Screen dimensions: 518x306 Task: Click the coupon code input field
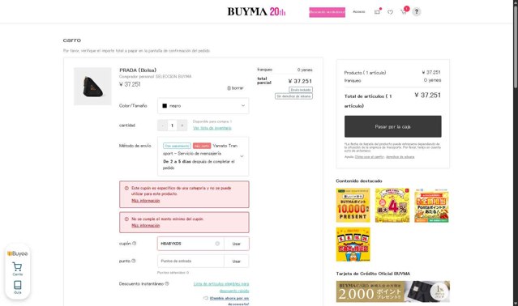191,244
